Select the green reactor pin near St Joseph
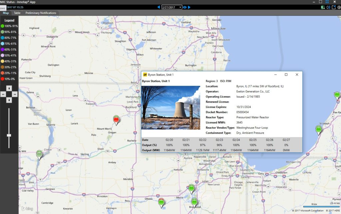This screenshot has width=341, height=214. pyautogui.click(x=319, y=130)
